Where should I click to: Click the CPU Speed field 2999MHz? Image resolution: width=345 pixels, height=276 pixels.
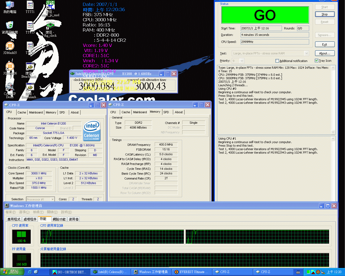tap(275, 42)
